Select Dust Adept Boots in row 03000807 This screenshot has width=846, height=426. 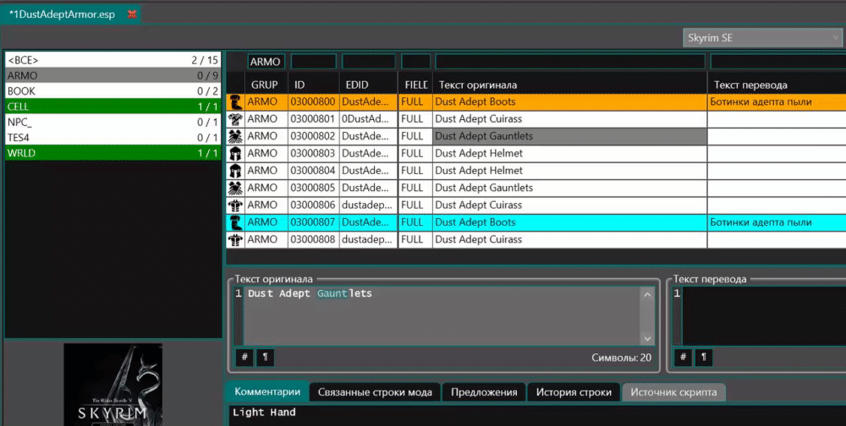coord(569,222)
